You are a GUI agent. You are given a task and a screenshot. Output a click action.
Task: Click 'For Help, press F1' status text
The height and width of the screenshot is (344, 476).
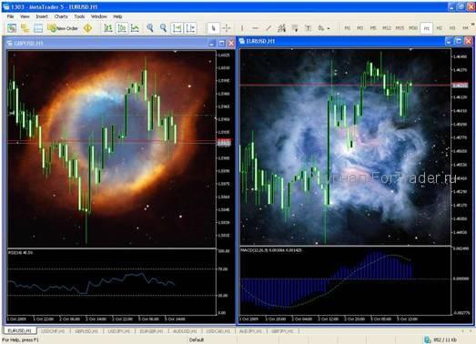20,339
